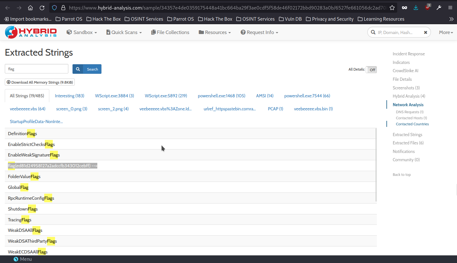The height and width of the screenshot is (263, 457).
Task: Select the WeakDSAThirdPartyFlags string row
Action: 190,241
